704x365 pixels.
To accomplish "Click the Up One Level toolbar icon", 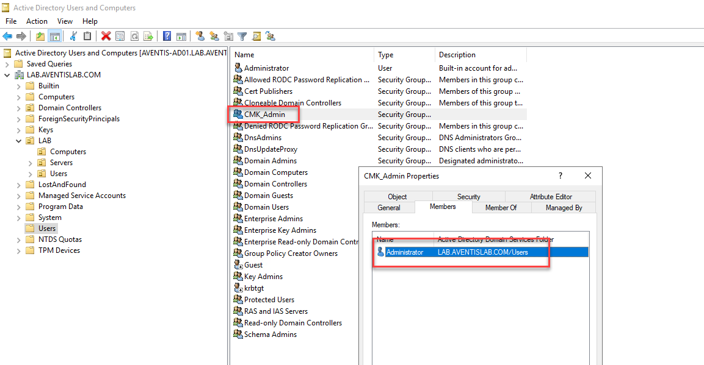I will click(40, 36).
